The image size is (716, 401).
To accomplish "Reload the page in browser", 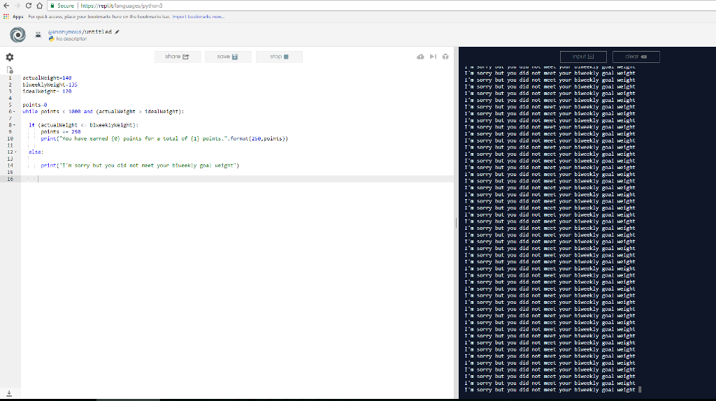I will 28,6.
